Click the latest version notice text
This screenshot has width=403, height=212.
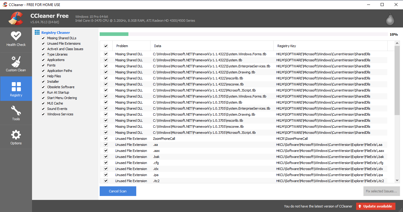click(x=318, y=206)
